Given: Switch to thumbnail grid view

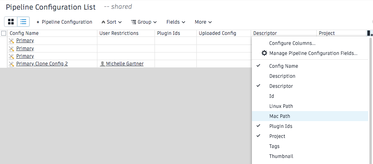Looking at the screenshot, I should [11, 22].
